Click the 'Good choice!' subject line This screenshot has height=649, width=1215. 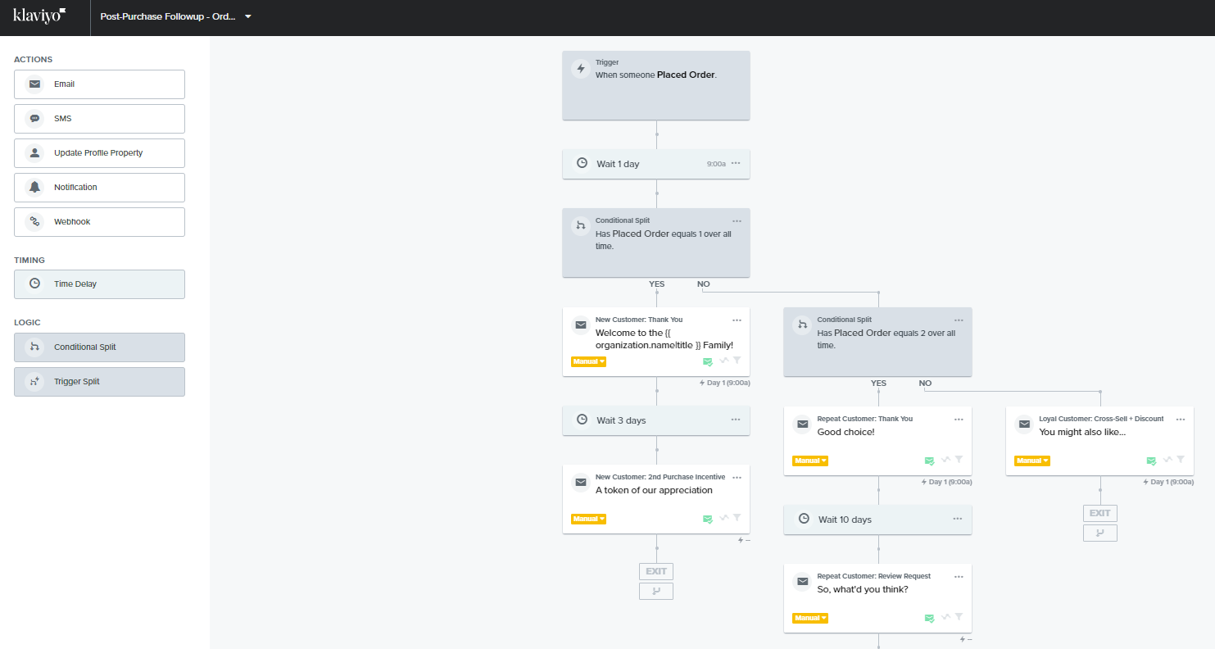[846, 432]
